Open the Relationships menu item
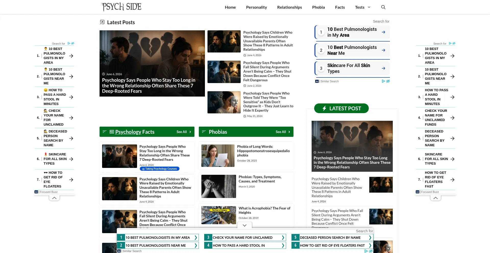490x253 pixels. 289,7
